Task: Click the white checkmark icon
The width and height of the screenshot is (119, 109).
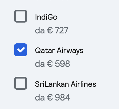Action: (x=21, y=50)
